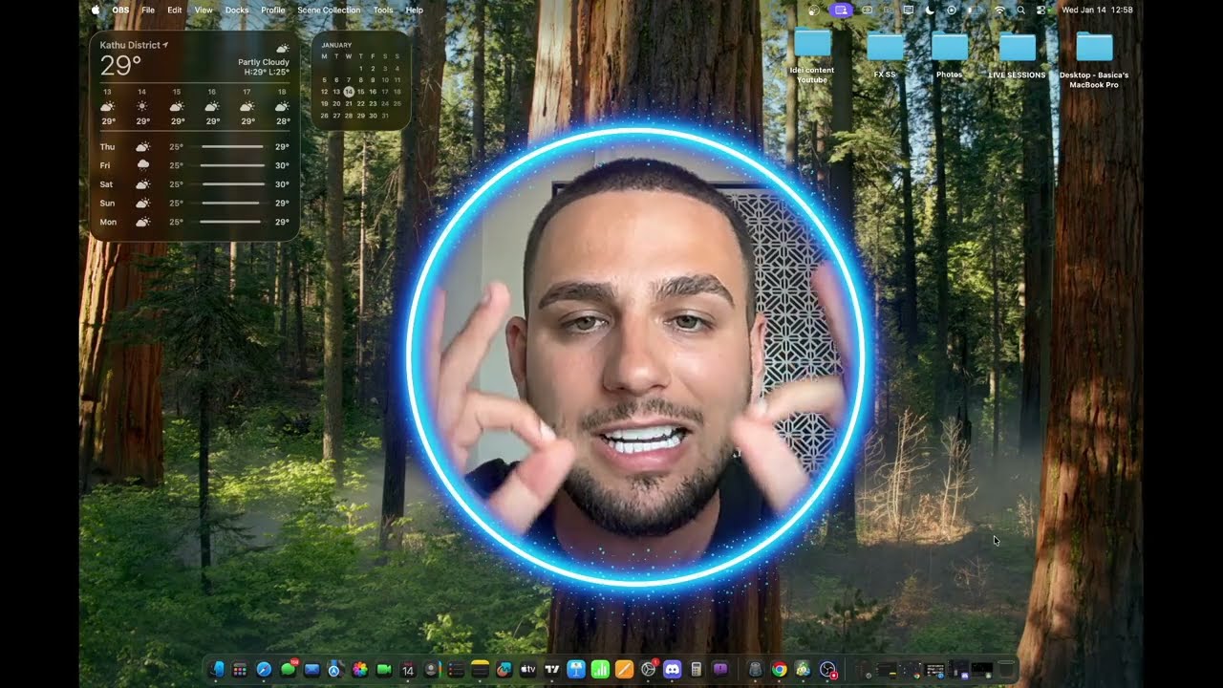Screen dimensions: 1223x688
Task: Click the Partly Cloudy condition text
Action: pos(264,62)
